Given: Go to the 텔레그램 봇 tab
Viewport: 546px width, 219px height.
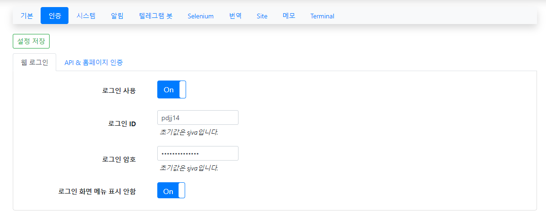Looking at the screenshot, I should click(x=156, y=16).
